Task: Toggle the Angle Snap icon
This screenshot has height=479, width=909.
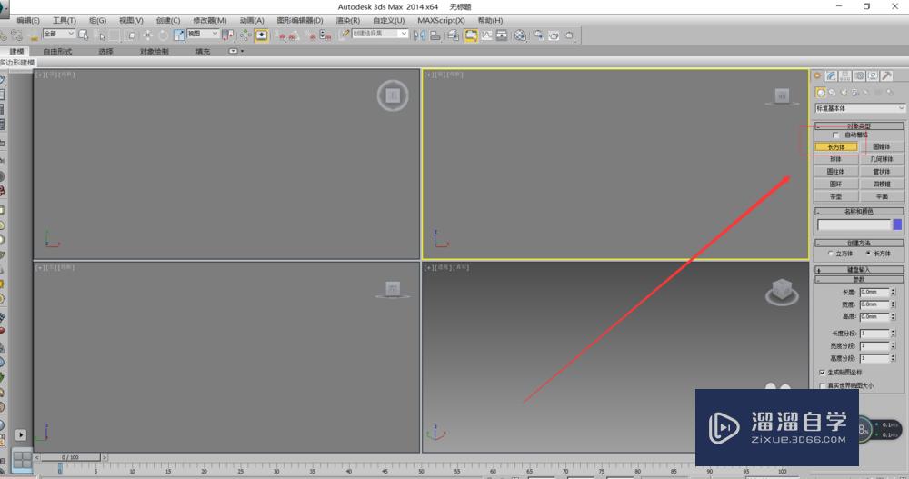Action: (294, 35)
